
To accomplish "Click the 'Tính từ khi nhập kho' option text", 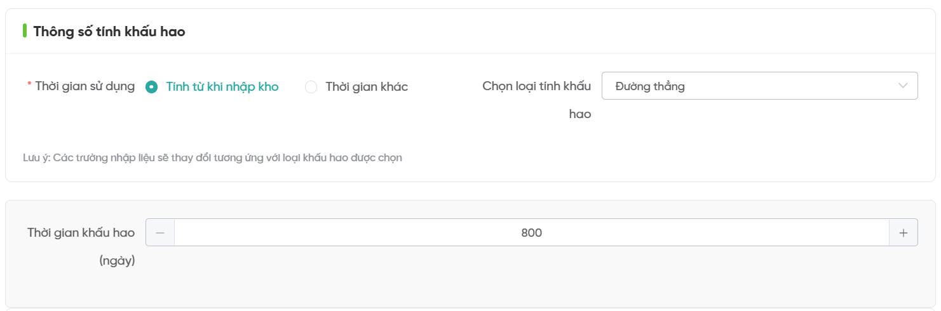I will [222, 87].
